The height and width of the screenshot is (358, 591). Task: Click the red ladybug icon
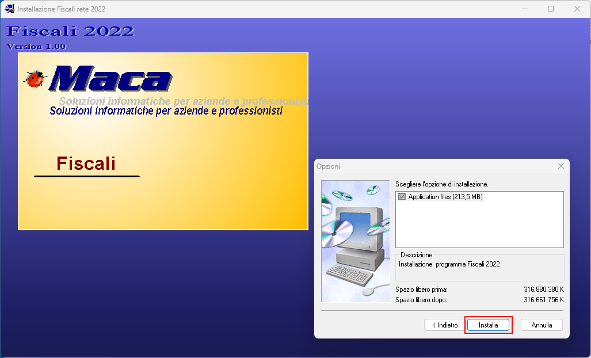click(x=35, y=79)
